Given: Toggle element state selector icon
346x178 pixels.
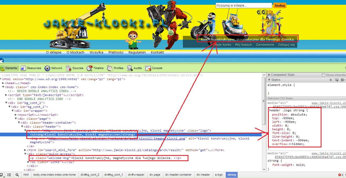Looking at the screenshot, I should [x=336, y=80].
